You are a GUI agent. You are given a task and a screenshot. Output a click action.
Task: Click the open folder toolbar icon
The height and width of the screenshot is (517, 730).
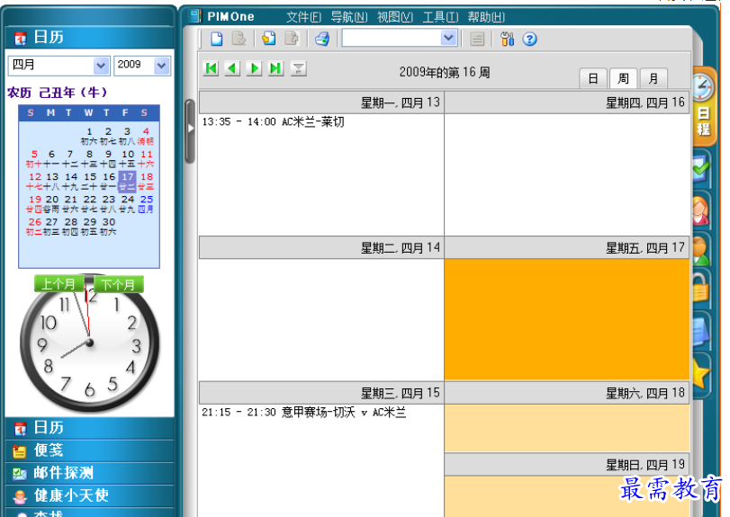coord(268,39)
